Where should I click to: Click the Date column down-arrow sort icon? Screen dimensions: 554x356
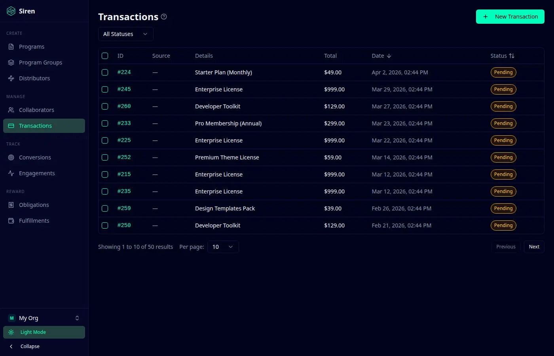[x=389, y=56]
